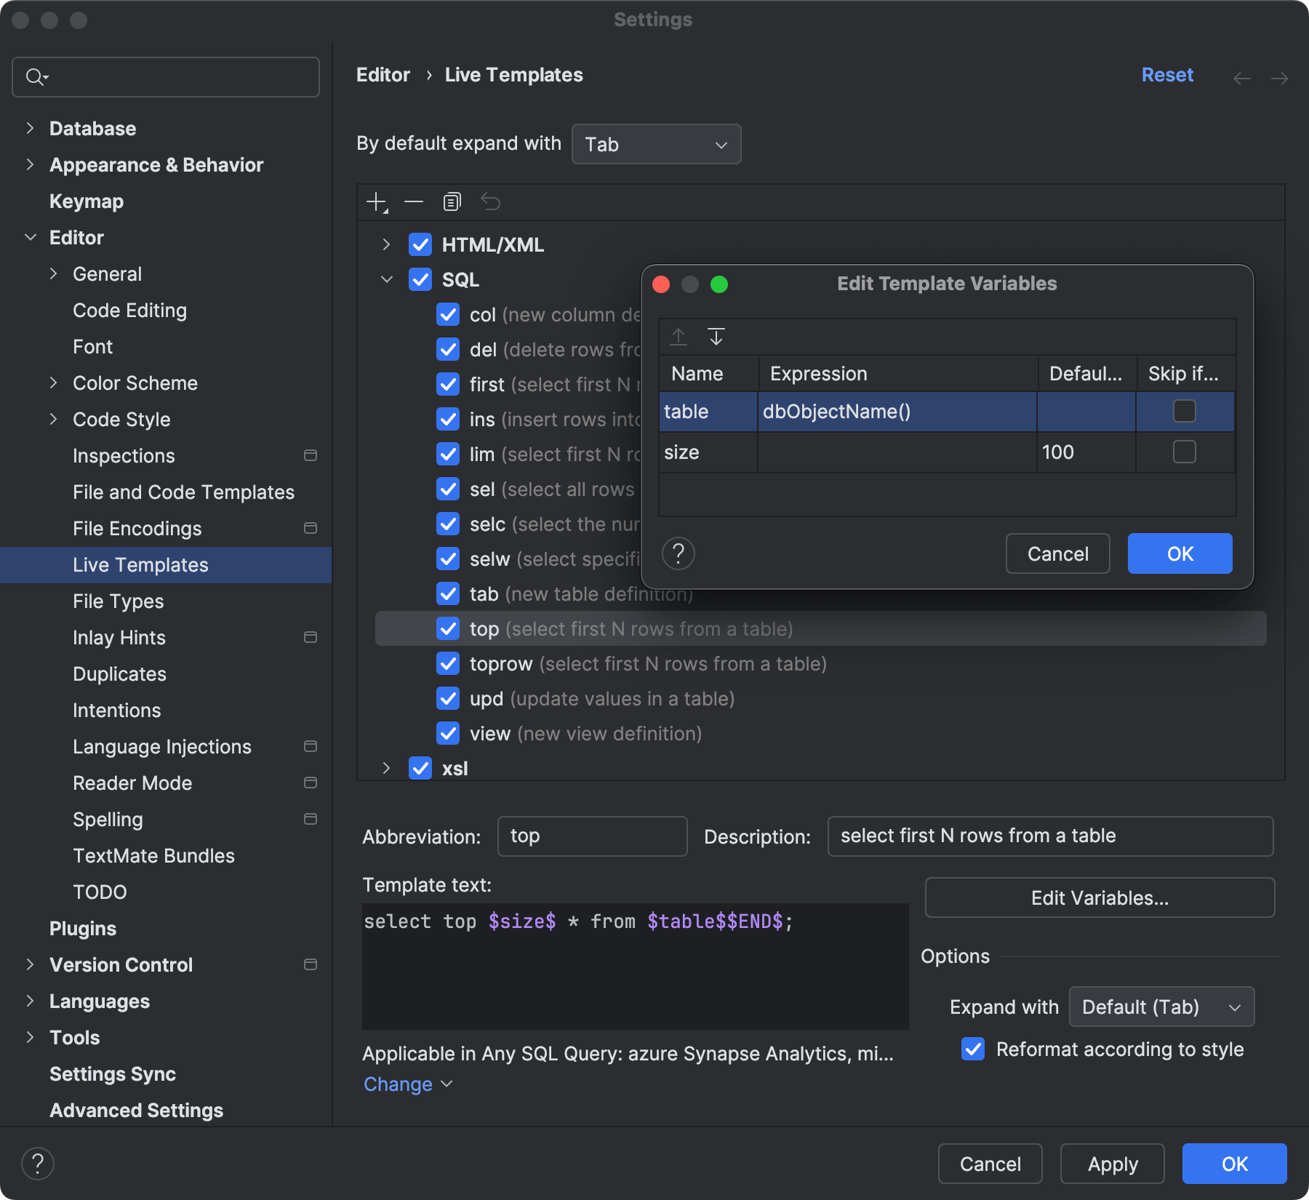Move variable down using the down-arrow icon
Screen dimensions: 1309x1200
pyautogui.click(x=716, y=336)
